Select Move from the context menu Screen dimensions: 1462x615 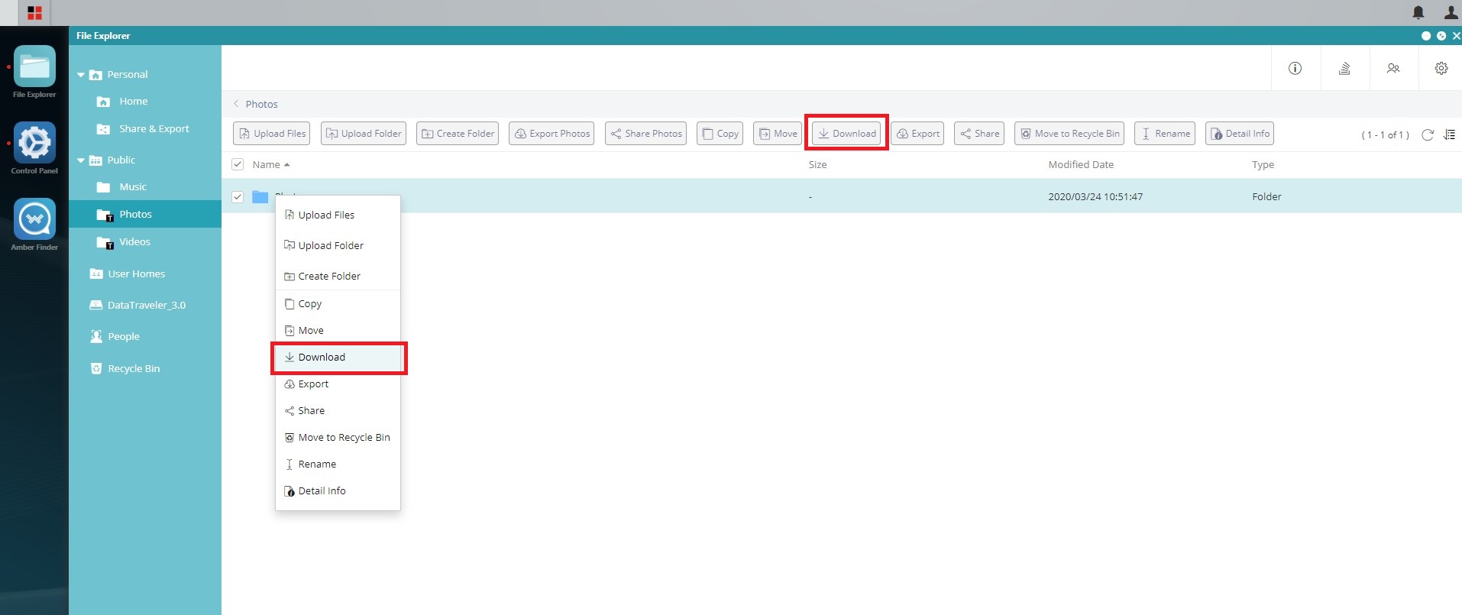coord(338,330)
